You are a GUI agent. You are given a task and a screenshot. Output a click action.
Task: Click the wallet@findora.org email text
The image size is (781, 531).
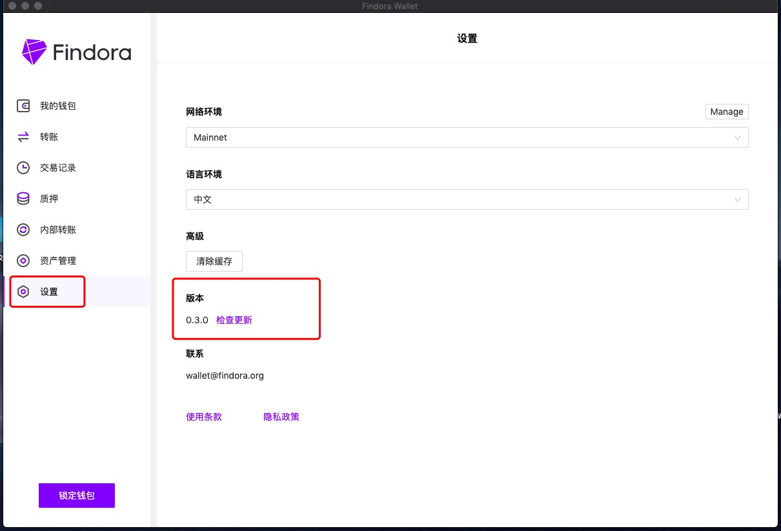pyautogui.click(x=225, y=376)
